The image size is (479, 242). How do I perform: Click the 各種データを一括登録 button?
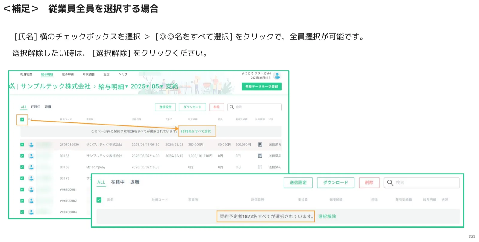262,86
